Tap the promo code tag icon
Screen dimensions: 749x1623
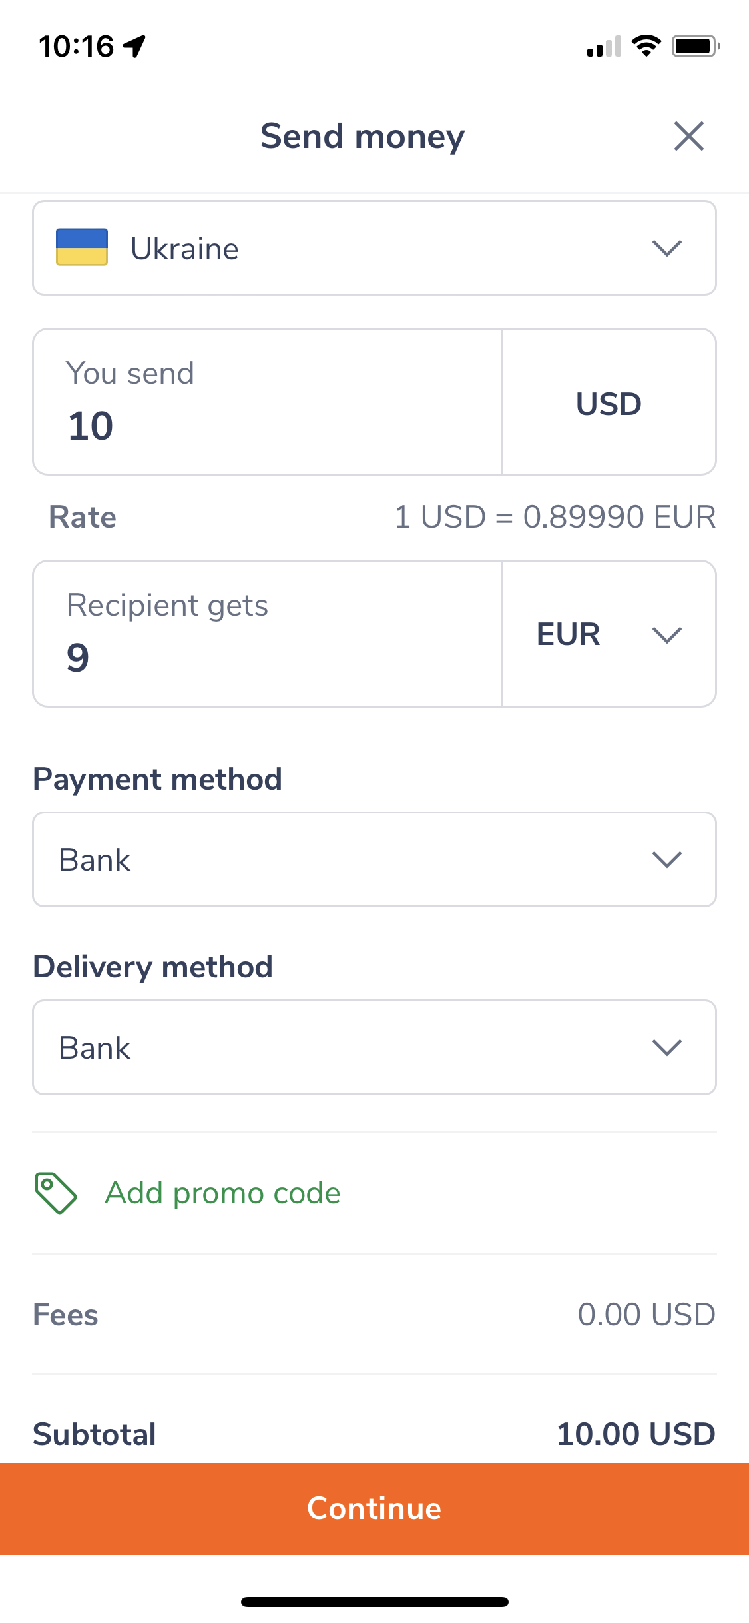click(x=56, y=1193)
